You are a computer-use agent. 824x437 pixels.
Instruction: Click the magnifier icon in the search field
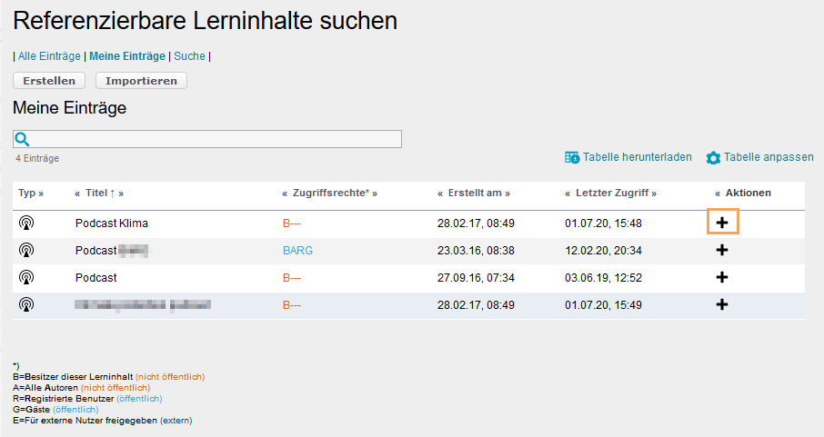pos(22,139)
